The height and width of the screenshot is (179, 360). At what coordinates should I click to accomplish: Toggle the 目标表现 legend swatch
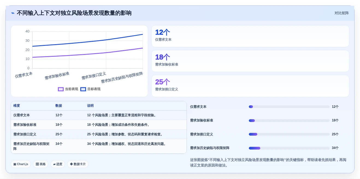83,89
